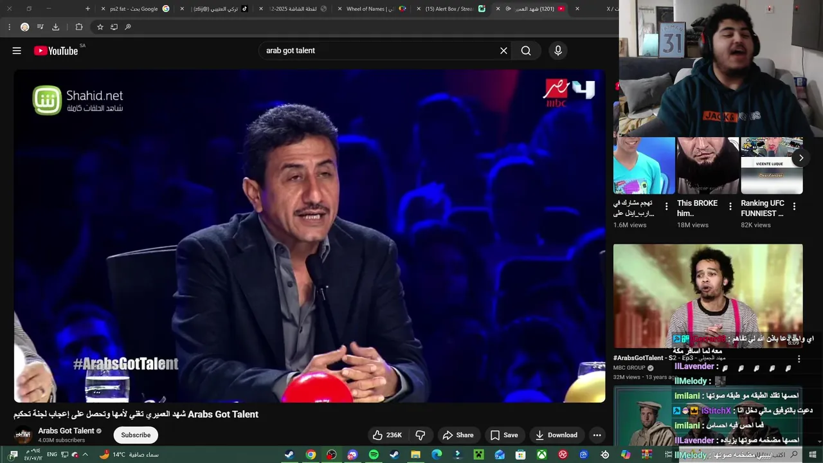The image size is (823, 463).
Task: Subscribe to the Arabs Got Talent channel
Action: point(136,435)
